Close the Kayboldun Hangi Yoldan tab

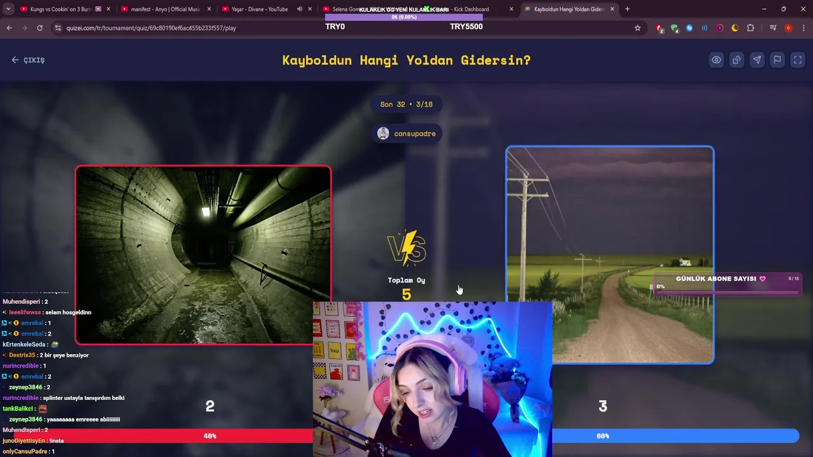[x=612, y=9]
